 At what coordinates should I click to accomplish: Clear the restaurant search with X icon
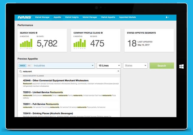[x=118, y=71]
